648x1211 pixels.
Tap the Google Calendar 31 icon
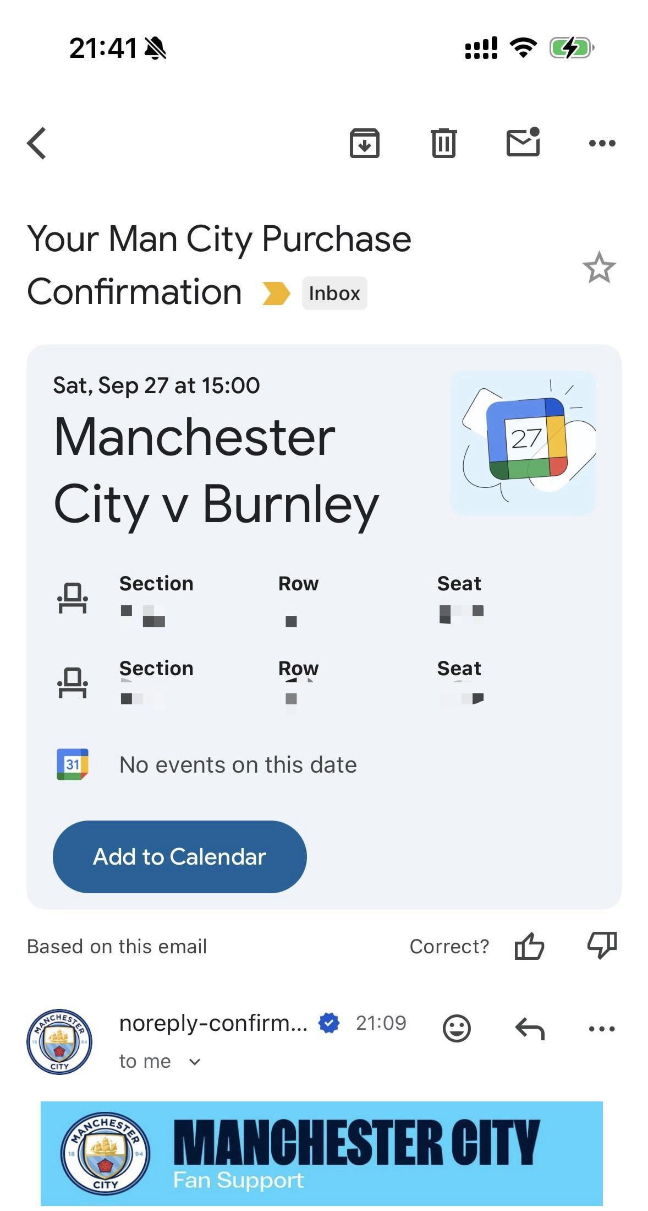73,764
